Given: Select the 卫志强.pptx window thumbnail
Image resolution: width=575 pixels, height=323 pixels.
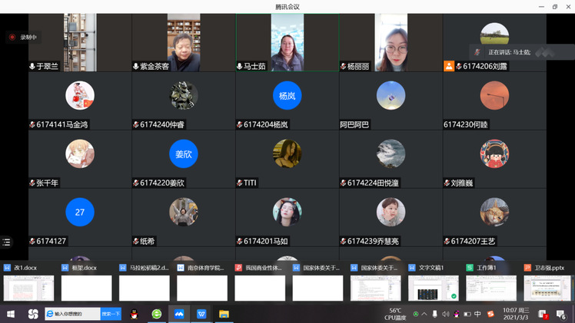Looking at the screenshot, I should (x=548, y=287).
